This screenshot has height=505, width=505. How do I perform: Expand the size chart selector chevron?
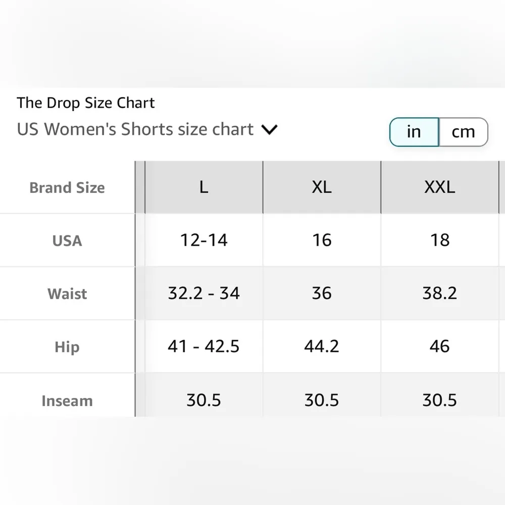point(269,130)
